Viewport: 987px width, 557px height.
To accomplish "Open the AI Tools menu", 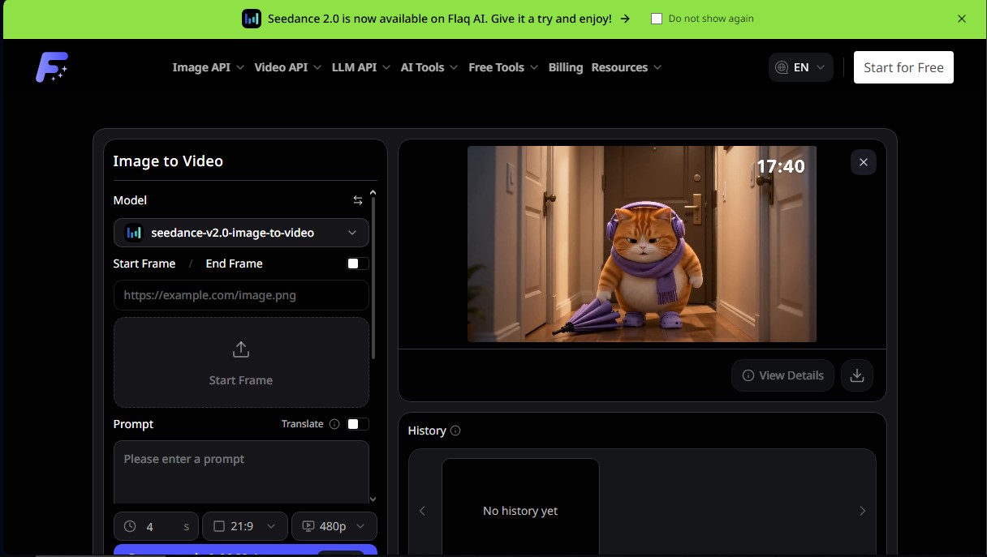I will 429,67.
